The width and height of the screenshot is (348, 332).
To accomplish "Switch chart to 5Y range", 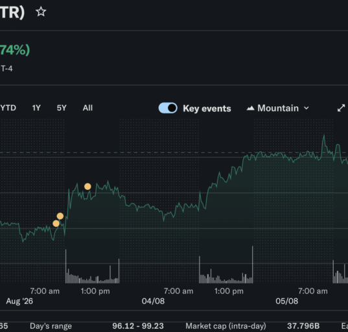I will (x=62, y=108).
